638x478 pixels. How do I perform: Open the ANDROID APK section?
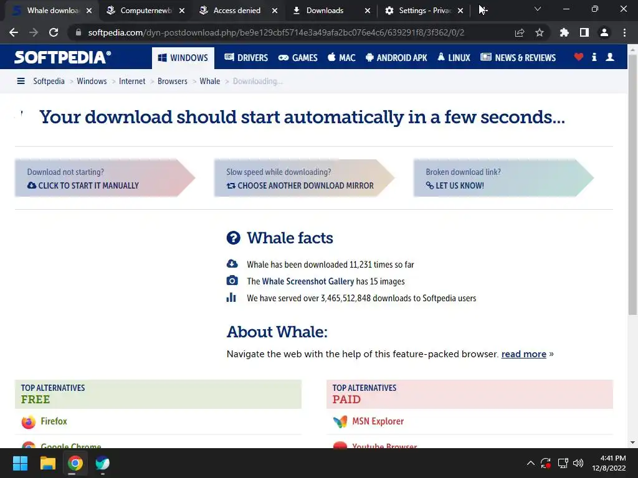point(396,58)
